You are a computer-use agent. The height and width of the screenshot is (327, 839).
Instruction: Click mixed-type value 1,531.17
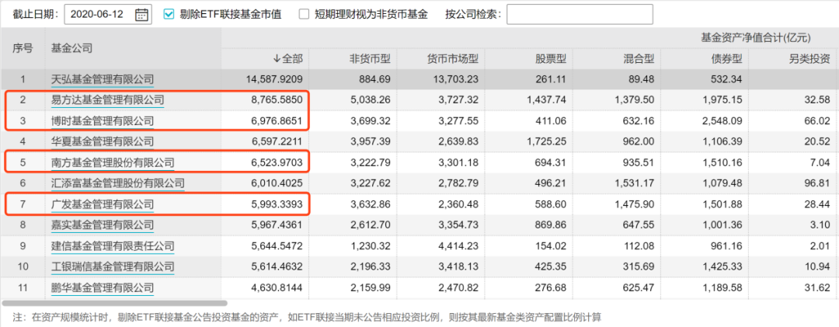point(636,183)
